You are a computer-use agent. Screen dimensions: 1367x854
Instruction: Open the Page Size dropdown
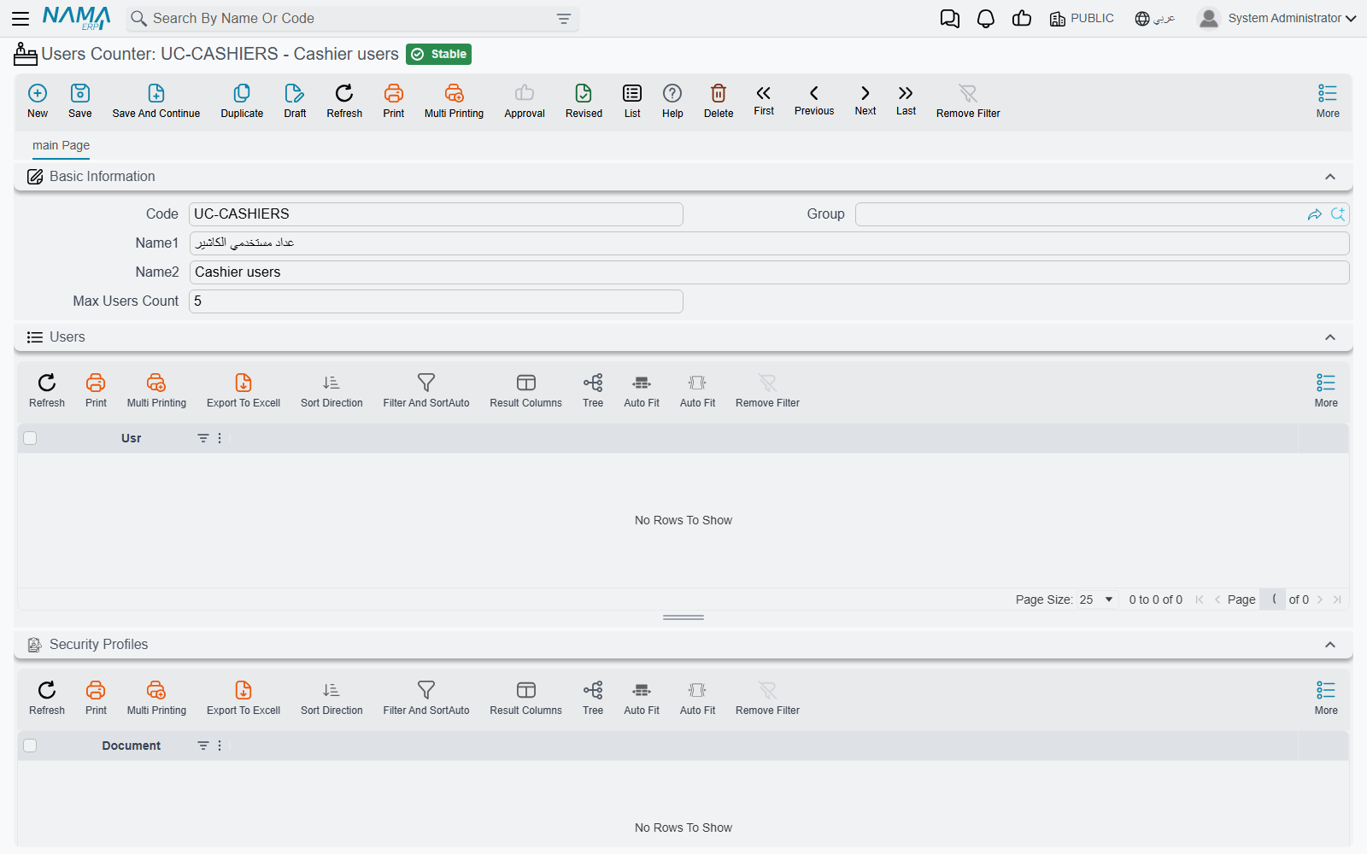click(1097, 600)
